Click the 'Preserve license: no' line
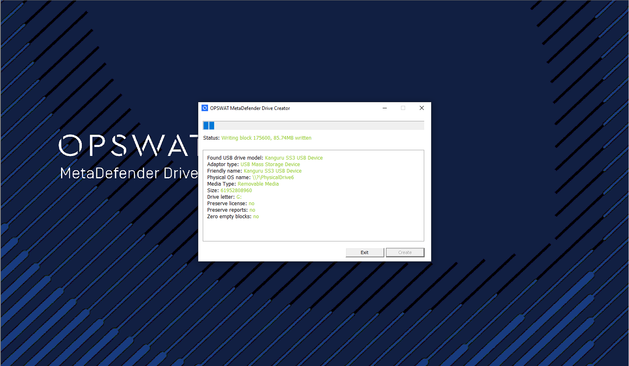Screen dimensions: 629x366 click(x=231, y=204)
